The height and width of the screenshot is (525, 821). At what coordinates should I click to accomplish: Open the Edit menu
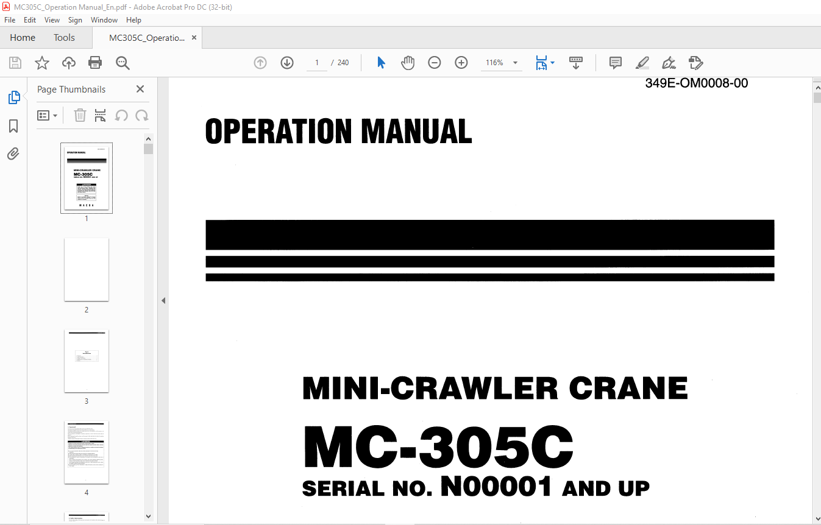coord(30,20)
